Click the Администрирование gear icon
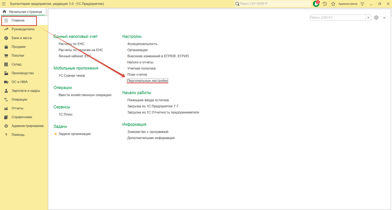 tap(6, 126)
